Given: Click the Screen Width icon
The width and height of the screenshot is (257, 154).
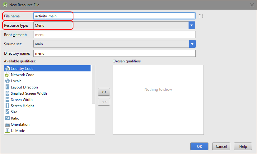Looking at the screenshot, I should tap(7, 99).
